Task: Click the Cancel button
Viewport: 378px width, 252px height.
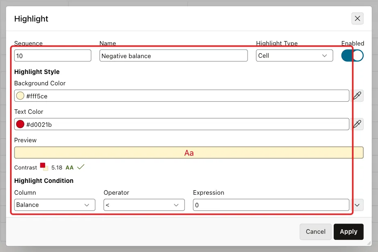Action: [x=315, y=232]
